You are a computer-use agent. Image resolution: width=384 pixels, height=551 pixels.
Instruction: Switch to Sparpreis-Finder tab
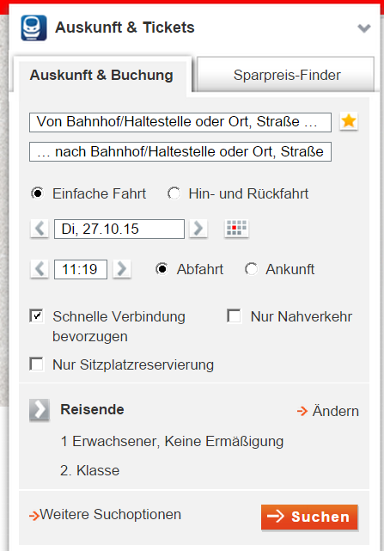coord(286,75)
